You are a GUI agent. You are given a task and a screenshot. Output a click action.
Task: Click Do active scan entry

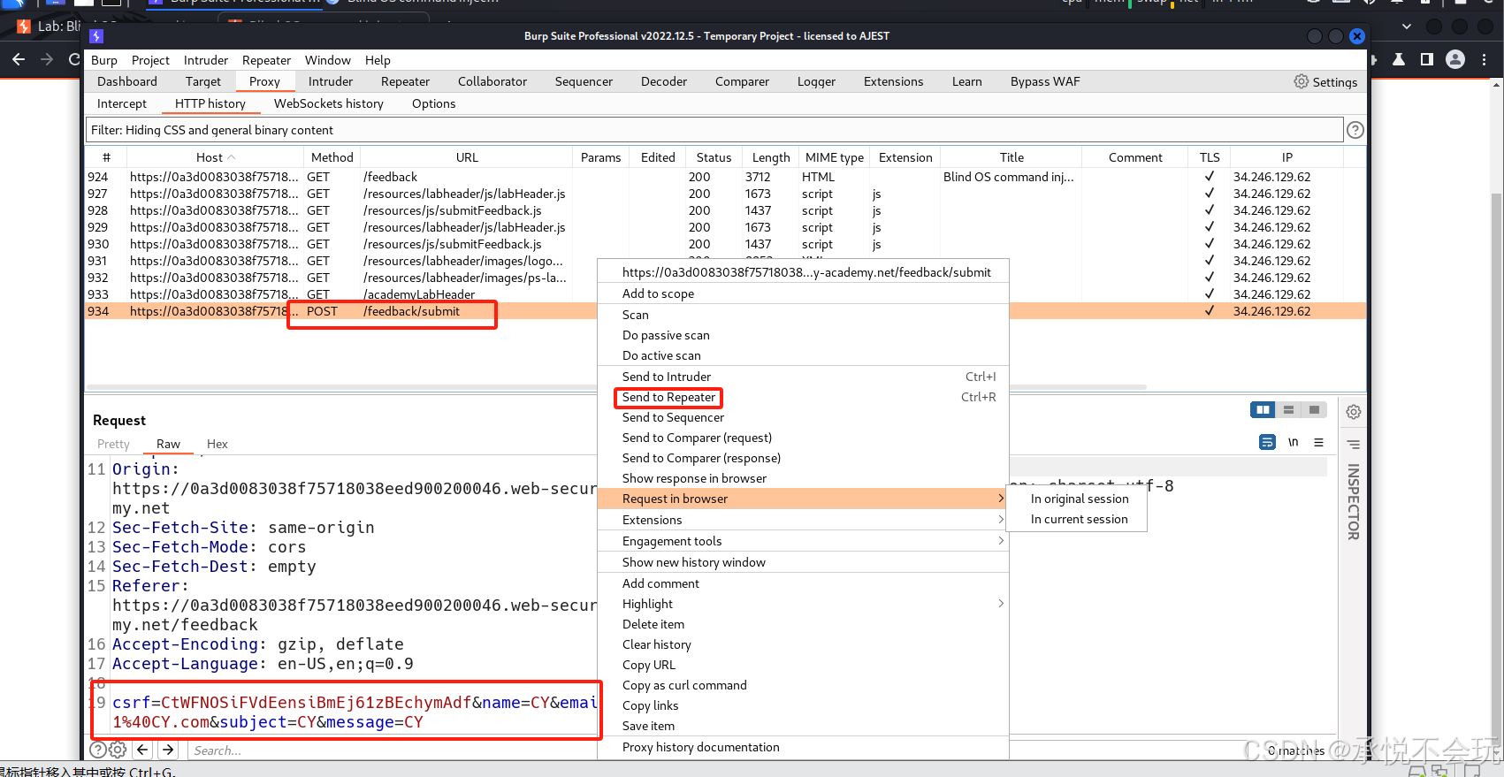pyautogui.click(x=661, y=355)
